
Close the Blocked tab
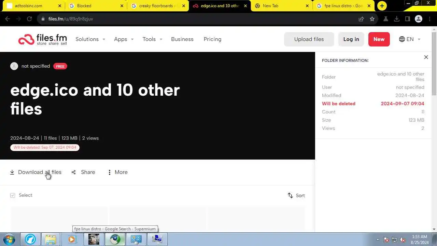(122, 6)
